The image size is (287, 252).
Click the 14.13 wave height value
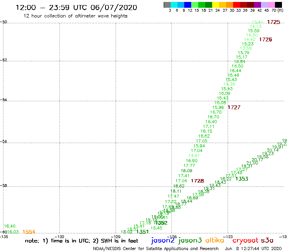pos(256,26)
